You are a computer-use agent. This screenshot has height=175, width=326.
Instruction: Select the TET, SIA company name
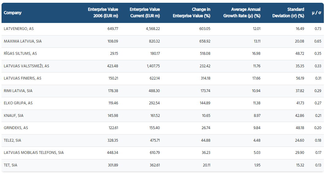[10, 165]
